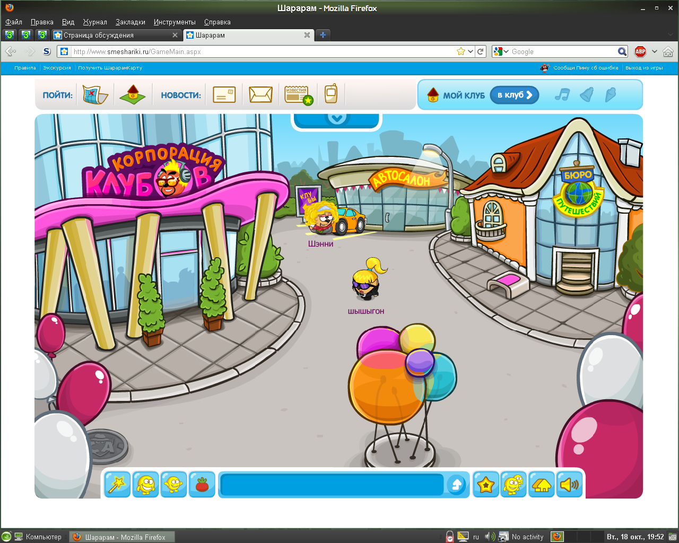Click into the chat text input

pyautogui.click(x=332, y=485)
